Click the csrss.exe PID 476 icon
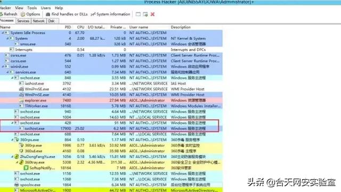Viewport: 341px width, 192px height. pyautogui.click(x=7, y=55)
